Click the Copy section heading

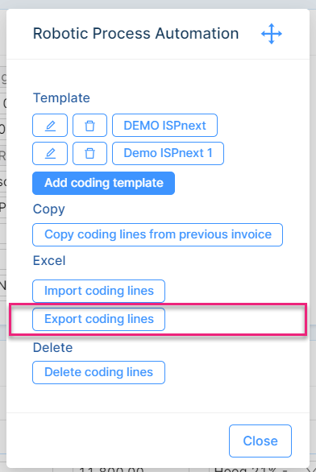point(49,209)
